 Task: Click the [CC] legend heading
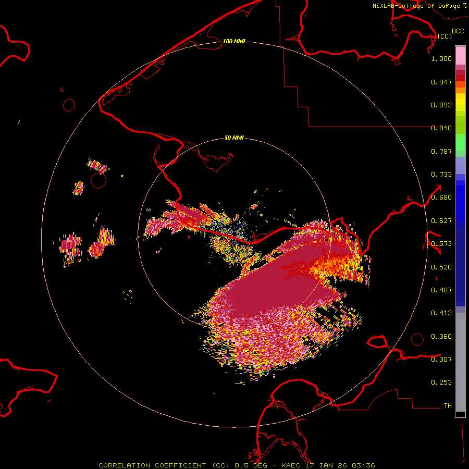(x=445, y=36)
